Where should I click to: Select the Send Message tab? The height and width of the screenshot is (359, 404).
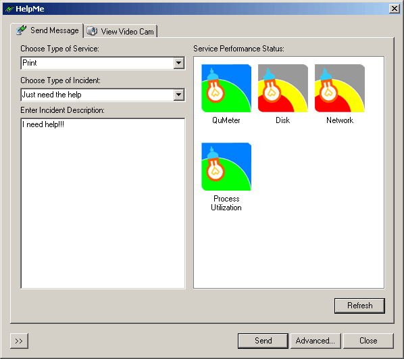tap(47, 30)
